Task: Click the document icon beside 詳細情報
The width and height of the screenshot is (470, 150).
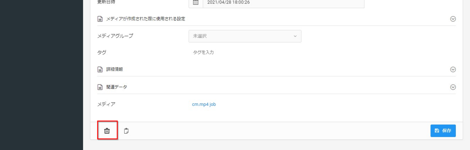Action: point(100,69)
